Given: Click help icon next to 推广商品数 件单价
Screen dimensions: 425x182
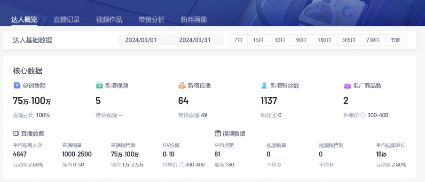Looking at the screenshot, I should click(362, 115).
